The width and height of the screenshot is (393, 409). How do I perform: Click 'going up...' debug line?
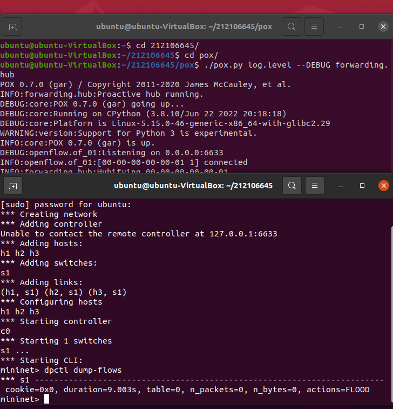92,104
